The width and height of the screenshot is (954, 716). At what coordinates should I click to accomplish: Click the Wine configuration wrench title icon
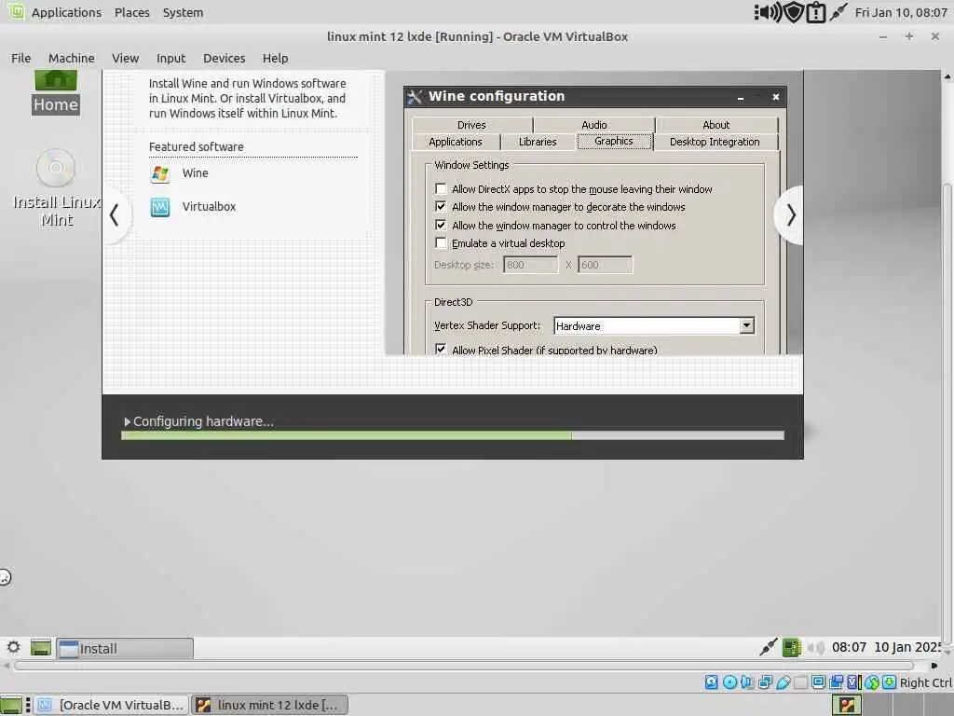[415, 96]
